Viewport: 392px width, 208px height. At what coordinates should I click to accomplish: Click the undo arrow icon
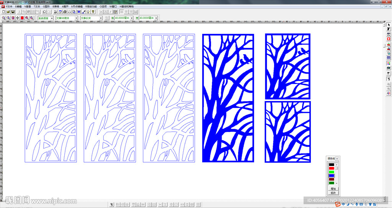point(44,12)
